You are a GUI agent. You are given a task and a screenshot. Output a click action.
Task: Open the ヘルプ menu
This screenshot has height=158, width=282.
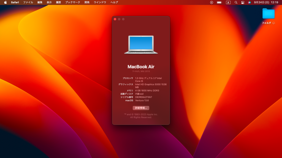click(x=114, y=2)
